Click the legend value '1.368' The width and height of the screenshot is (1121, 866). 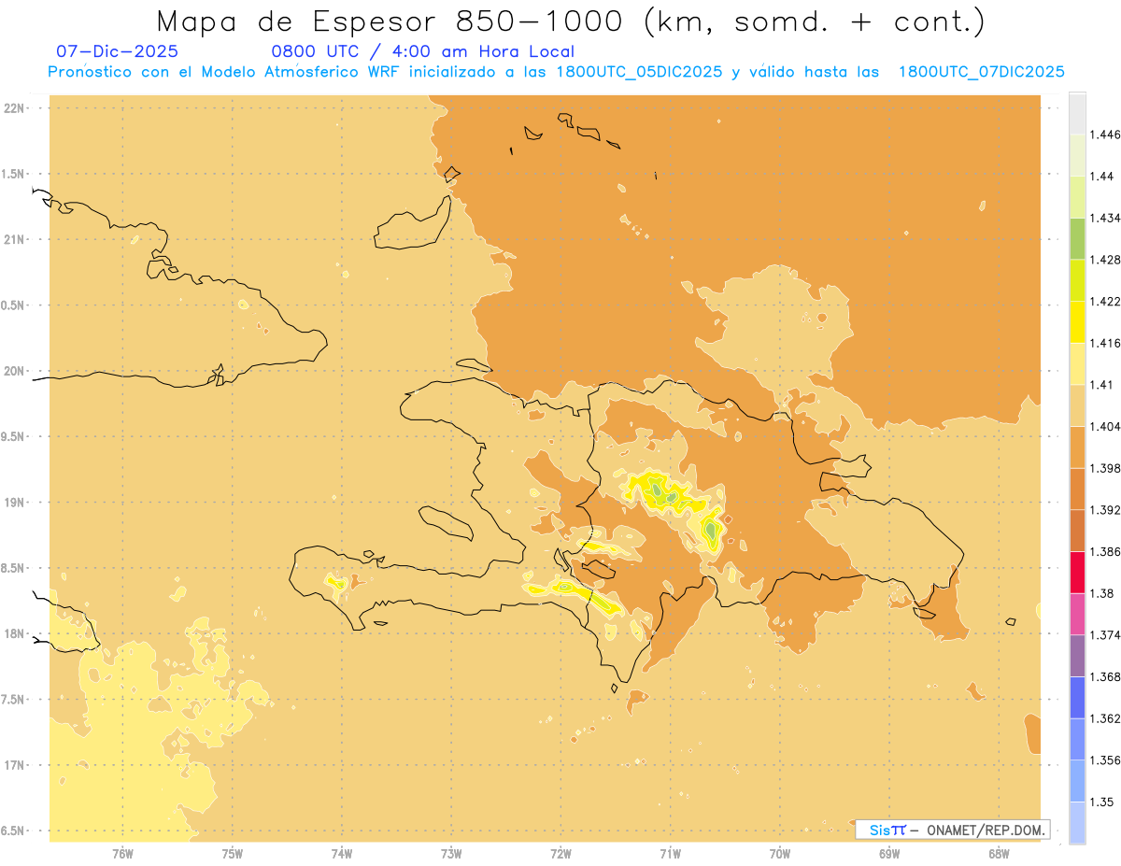click(x=1106, y=677)
